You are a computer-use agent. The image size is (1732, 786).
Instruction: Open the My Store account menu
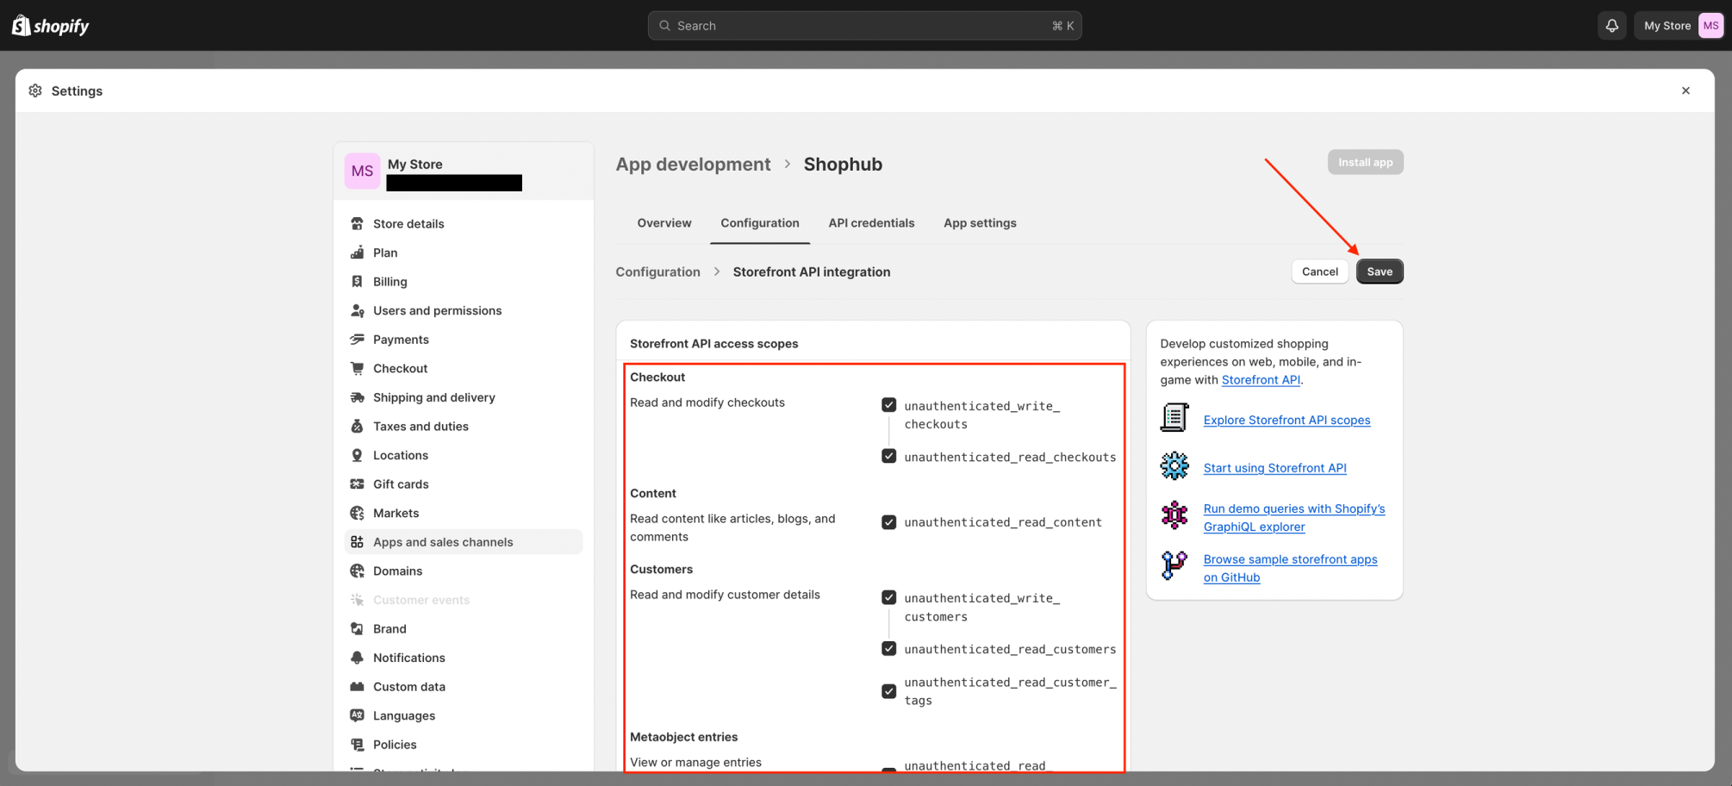coord(1676,25)
